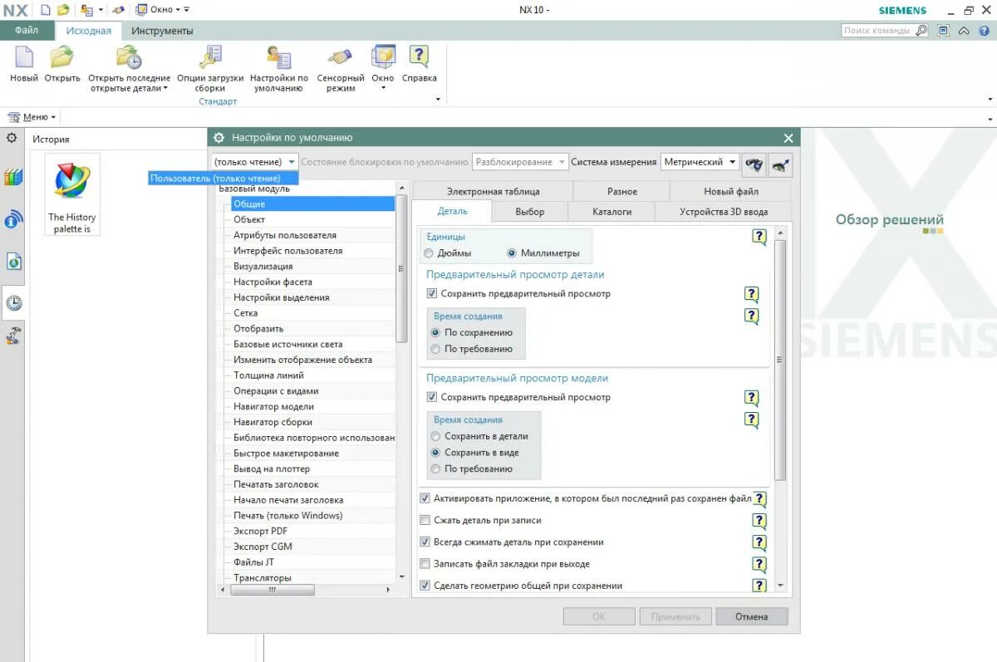
Task: Click the small new document icon in the title bar
Action: pyautogui.click(x=46, y=10)
